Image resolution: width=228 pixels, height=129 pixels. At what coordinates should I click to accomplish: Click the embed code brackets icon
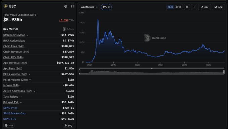point(187,7)
